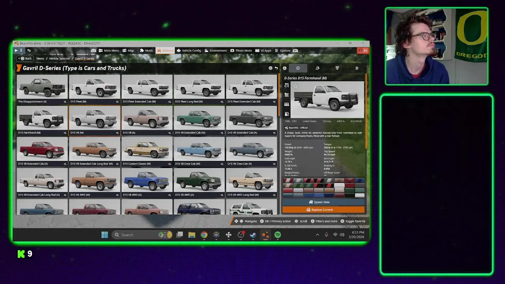Open the Mods menu item
Viewport: 505px width, 284px height.
pyautogui.click(x=146, y=50)
